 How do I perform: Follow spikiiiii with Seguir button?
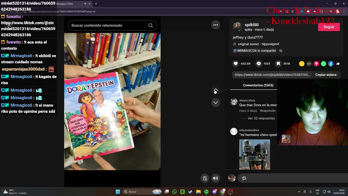(329, 27)
